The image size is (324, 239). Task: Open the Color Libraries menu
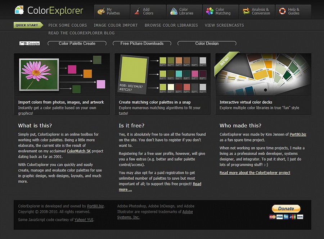[x=185, y=12]
